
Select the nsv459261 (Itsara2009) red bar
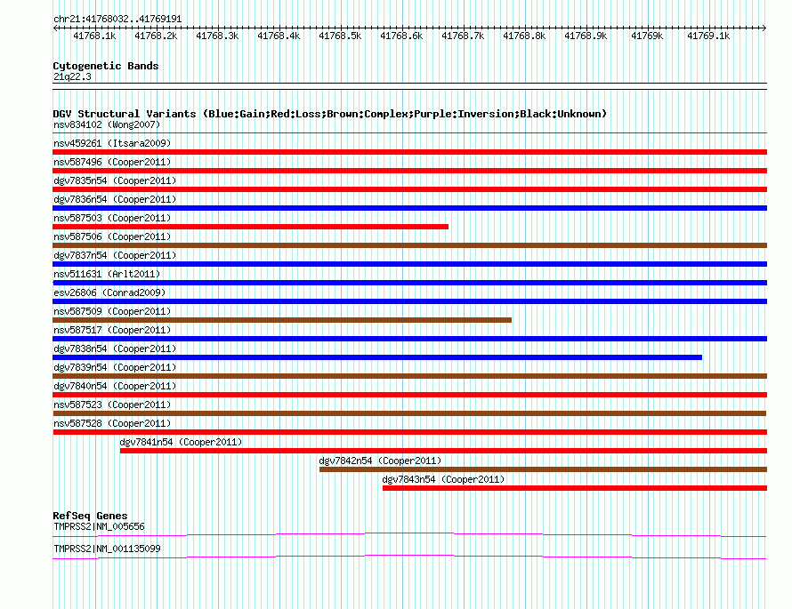pos(409,152)
